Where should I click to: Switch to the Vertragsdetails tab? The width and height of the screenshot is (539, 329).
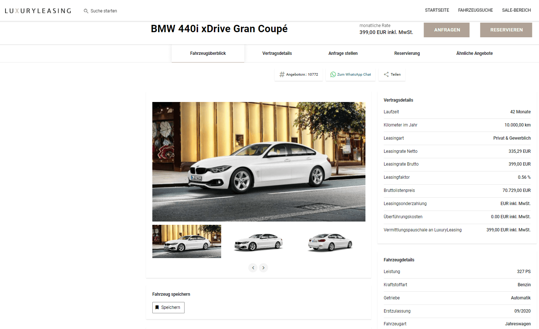(277, 53)
